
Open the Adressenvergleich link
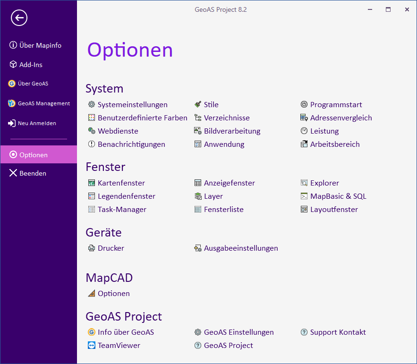(341, 118)
